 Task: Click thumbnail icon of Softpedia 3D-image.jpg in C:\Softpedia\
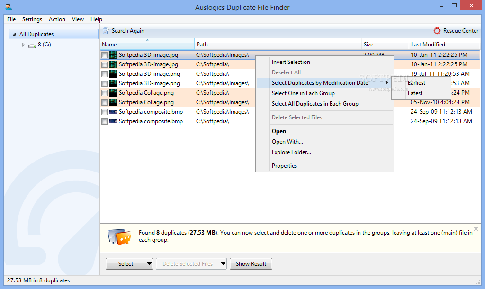coord(113,64)
